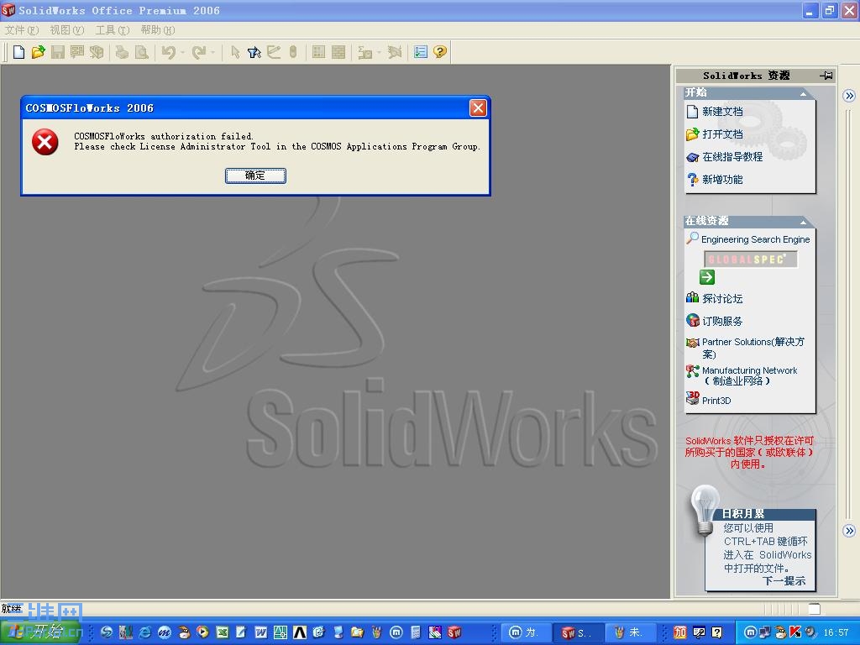Show 下一提示 next tip

point(784,581)
